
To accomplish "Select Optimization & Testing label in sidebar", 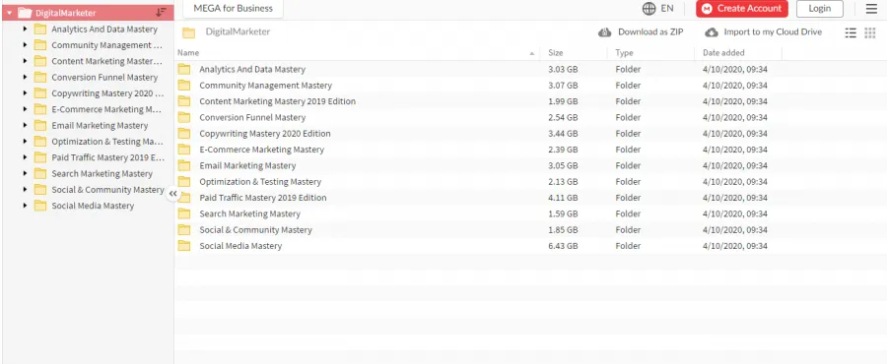I will [107, 142].
